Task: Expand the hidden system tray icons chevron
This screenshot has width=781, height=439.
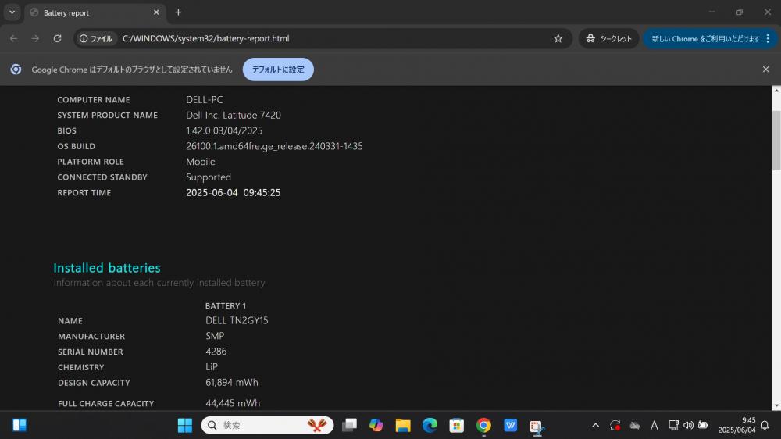Action: [595, 425]
